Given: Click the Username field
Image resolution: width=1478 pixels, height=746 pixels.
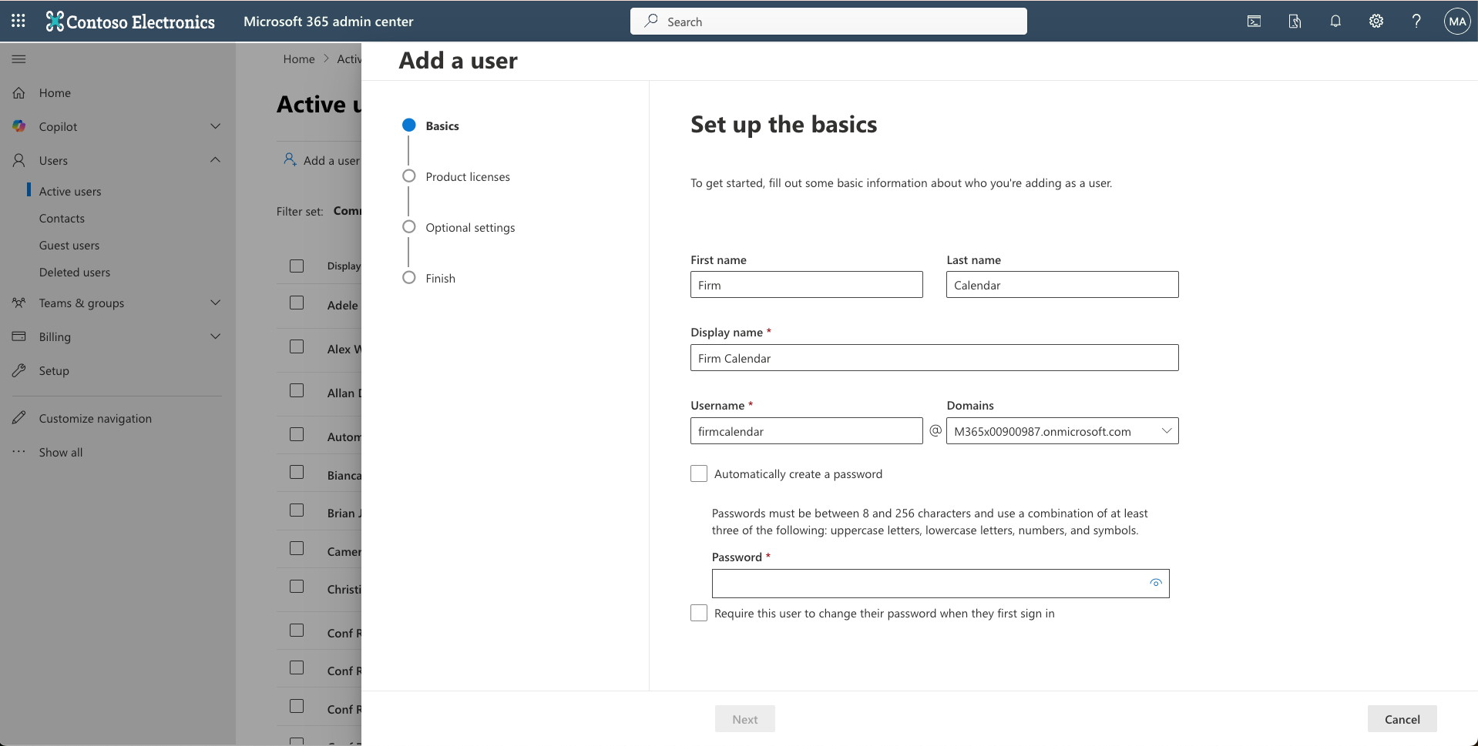Looking at the screenshot, I should click(x=807, y=431).
